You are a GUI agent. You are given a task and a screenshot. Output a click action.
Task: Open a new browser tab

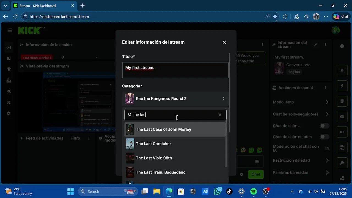coord(82,5)
